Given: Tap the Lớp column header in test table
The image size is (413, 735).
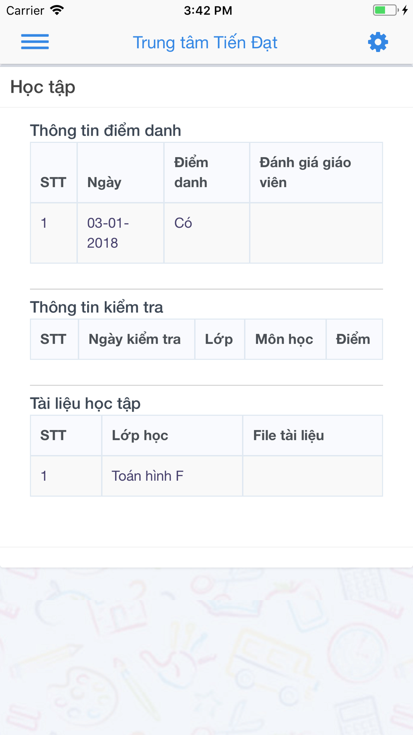Looking at the screenshot, I should click(219, 339).
